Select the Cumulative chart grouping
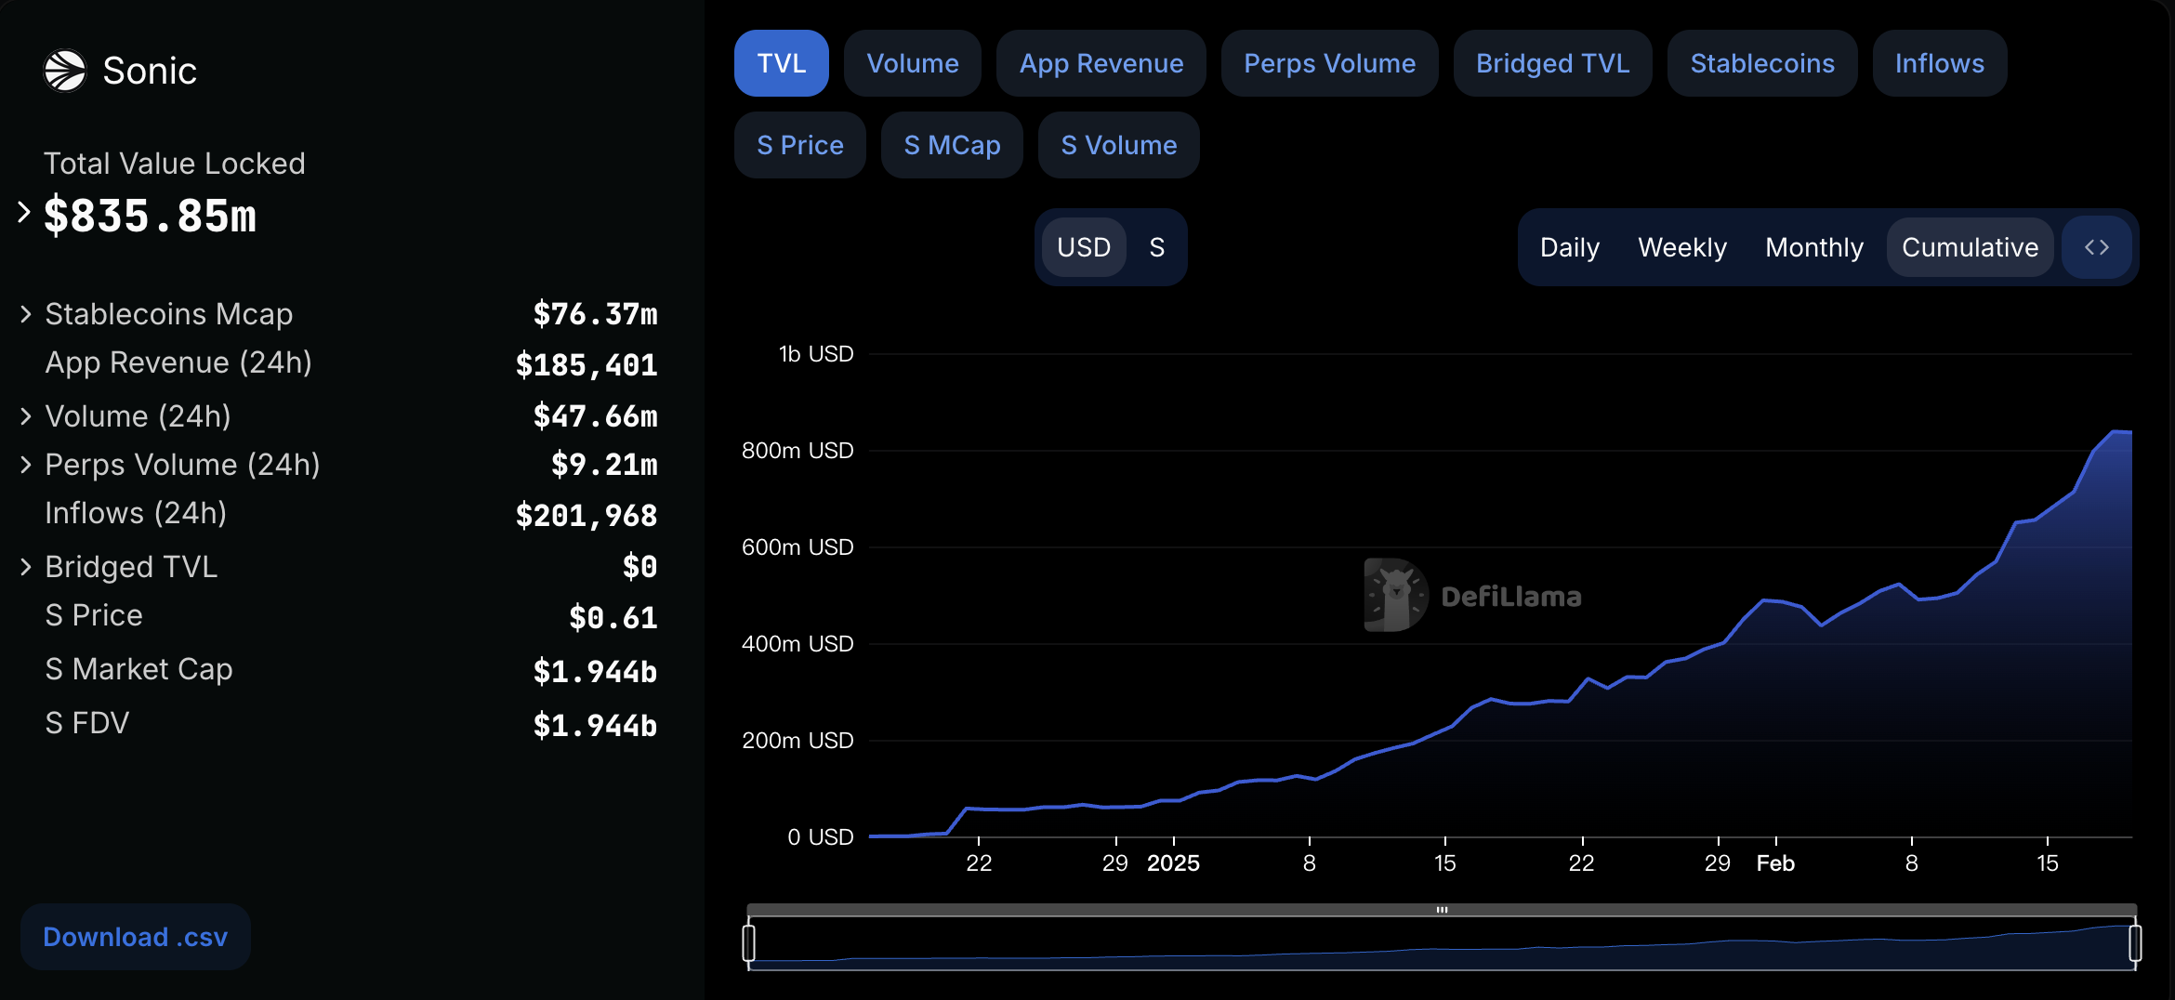This screenshot has height=1000, width=2175. pos(1971,247)
